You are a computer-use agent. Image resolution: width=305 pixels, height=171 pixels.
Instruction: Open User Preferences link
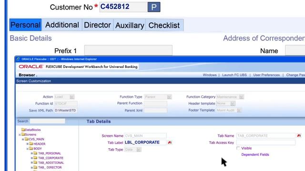[x=266, y=75]
